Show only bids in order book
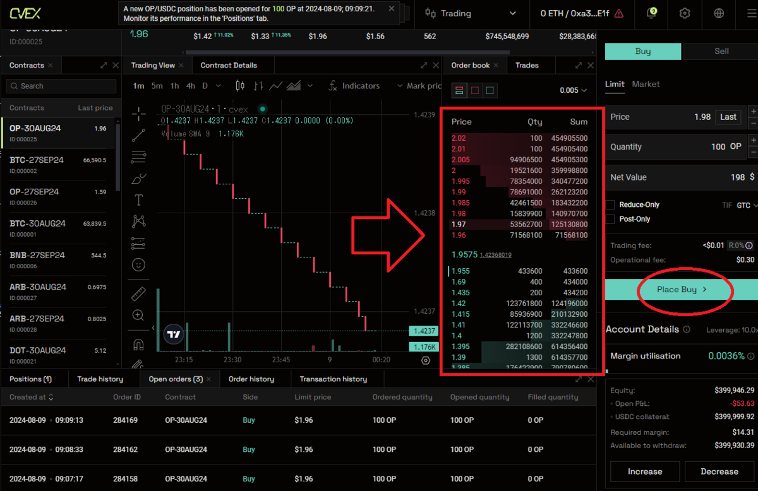 [490, 90]
